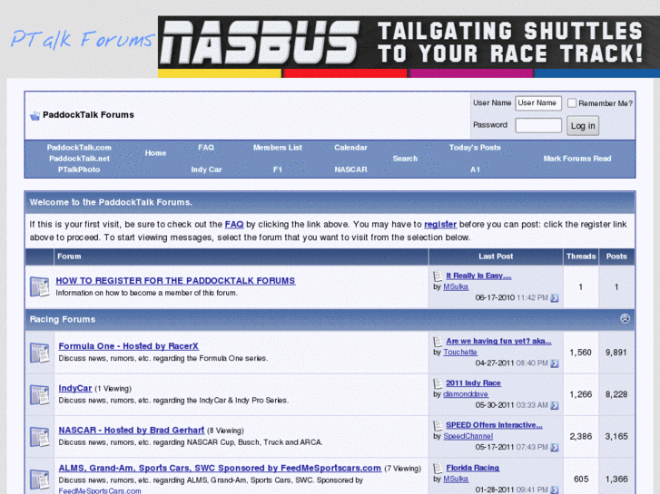Open SPEED Offers Interactive thread
Image resolution: width=660 pixels, height=494 pixels.
494,425
